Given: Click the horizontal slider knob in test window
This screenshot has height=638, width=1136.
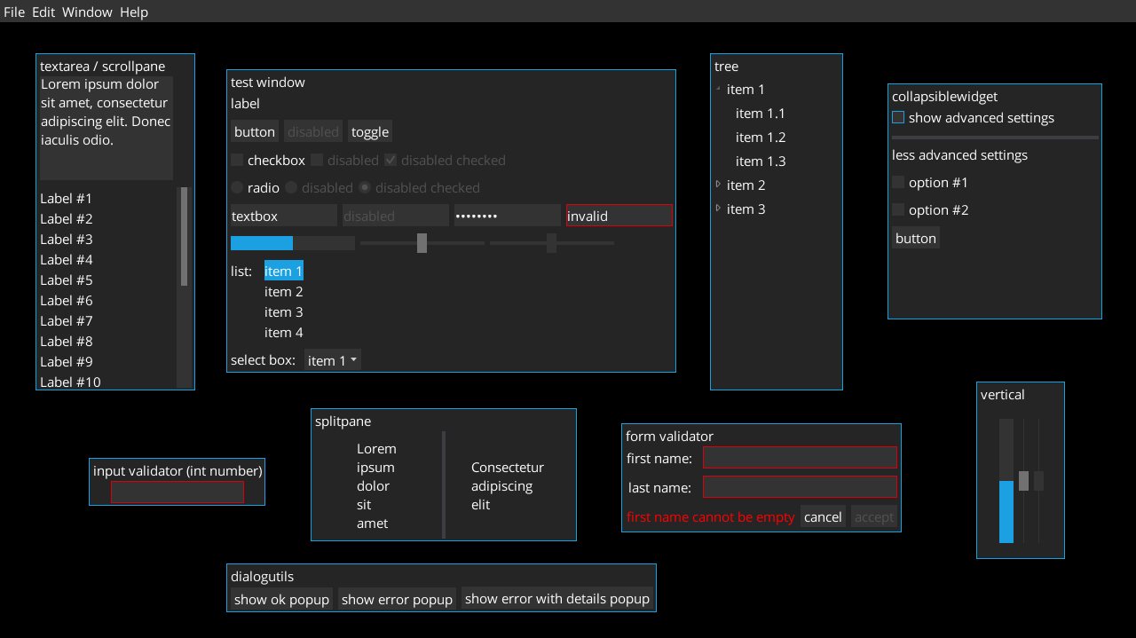Looking at the screenshot, I should point(422,243).
